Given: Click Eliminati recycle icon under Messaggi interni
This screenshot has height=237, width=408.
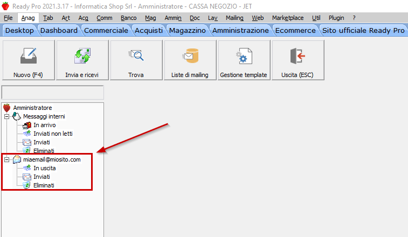Looking at the screenshot, I should click(26, 150).
